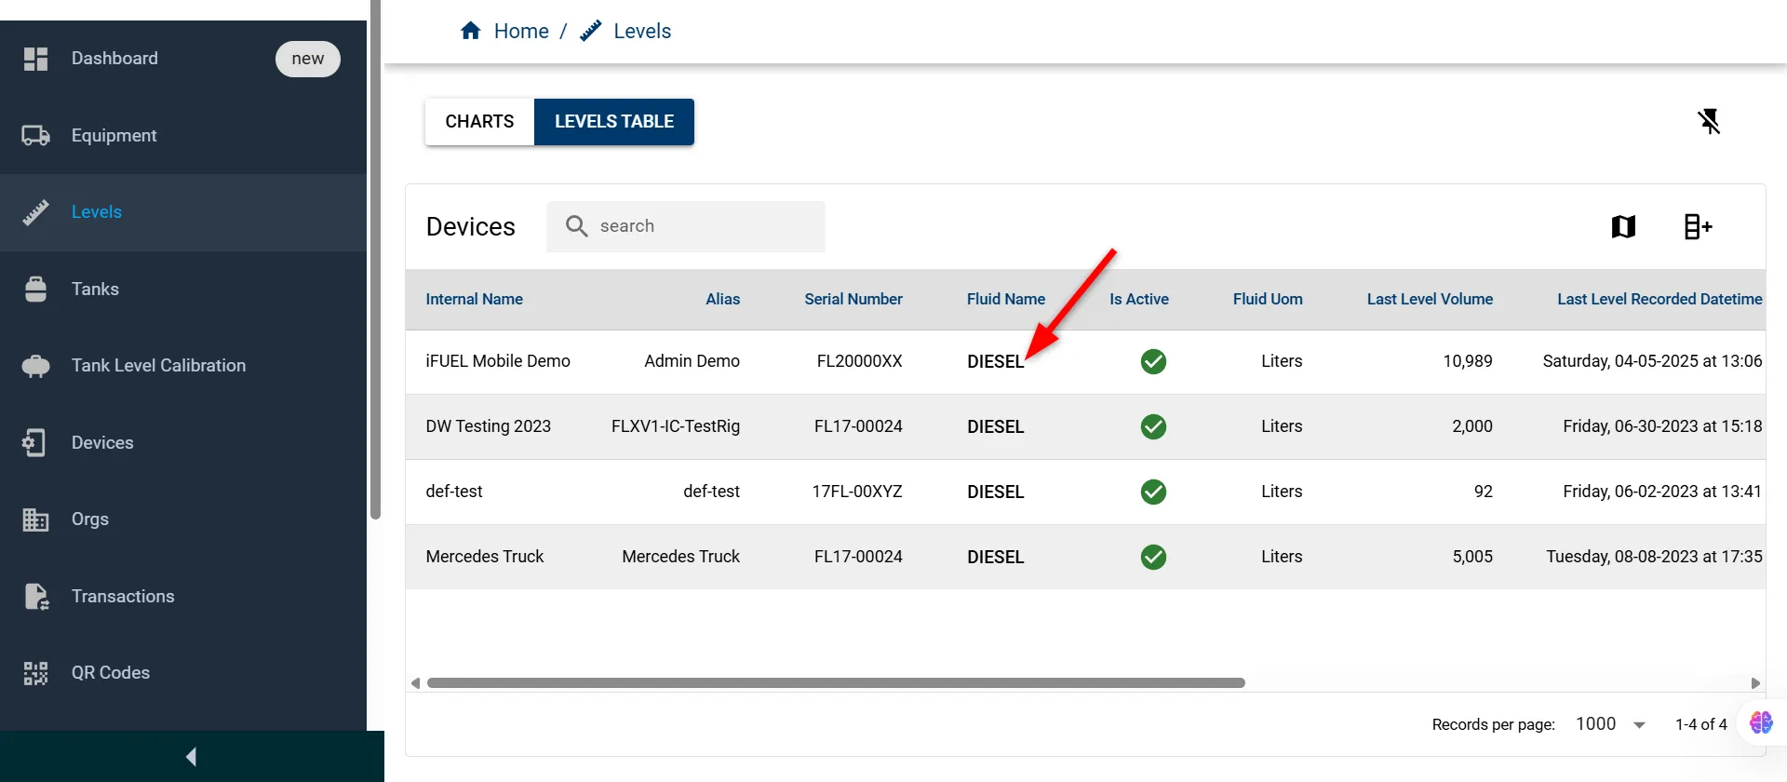Click the 1-4 of 4 pagination text

1701,724
